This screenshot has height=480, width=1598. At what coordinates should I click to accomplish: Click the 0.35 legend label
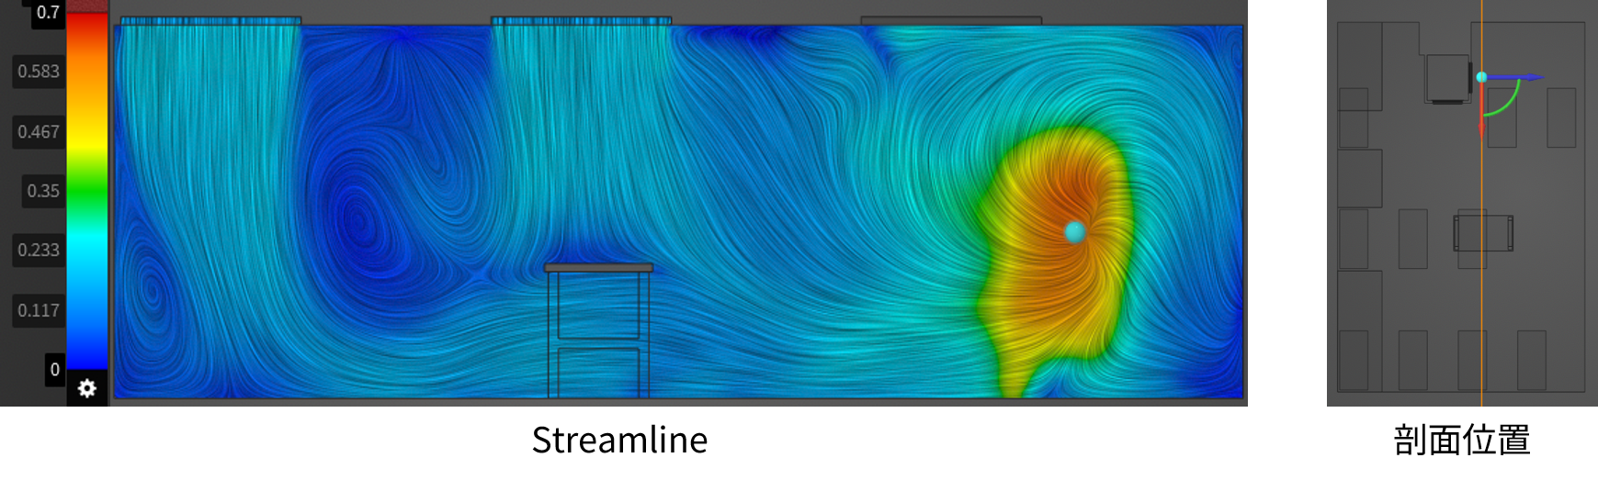43,191
